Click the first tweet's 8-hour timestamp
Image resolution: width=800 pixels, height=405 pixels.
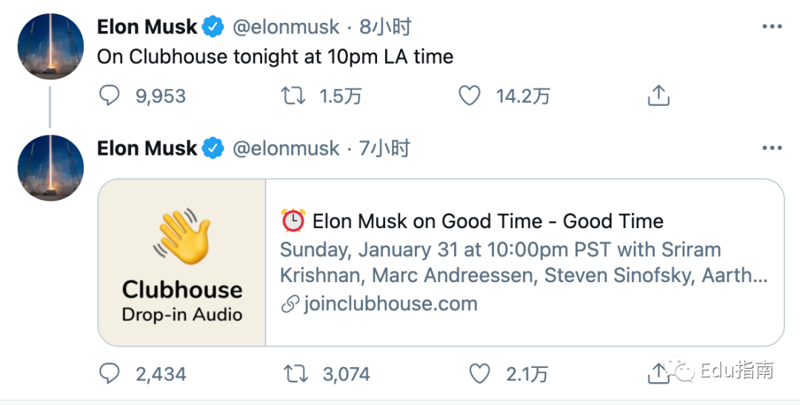point(385,27)
